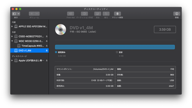Eject the TimeCapsule #WD volume
Screen dimensions: 192x108
(47, 46)
